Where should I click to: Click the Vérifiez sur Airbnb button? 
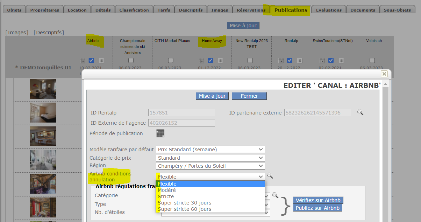click(x=318, y=200)
